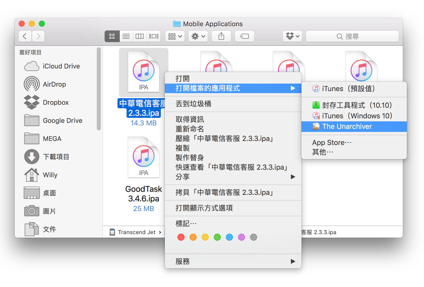Image resolution: width=424 pixels, height=287 pixels.
Task: Apply the purple tag color
Action: 241,237
